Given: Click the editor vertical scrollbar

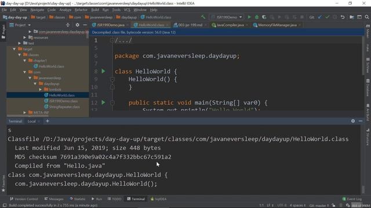Looking at the screenshot, I should coord(363,56).
